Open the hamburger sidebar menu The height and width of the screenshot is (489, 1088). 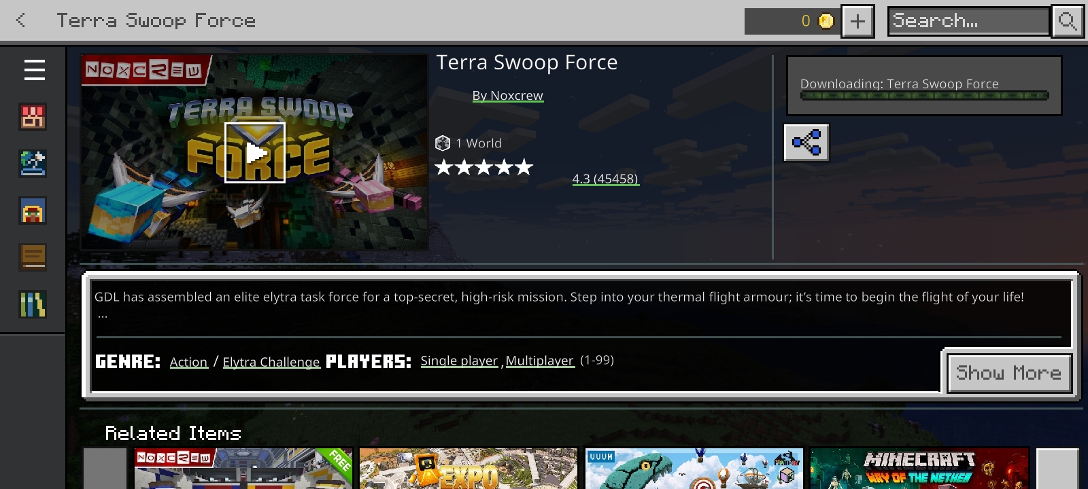point(34,70)
